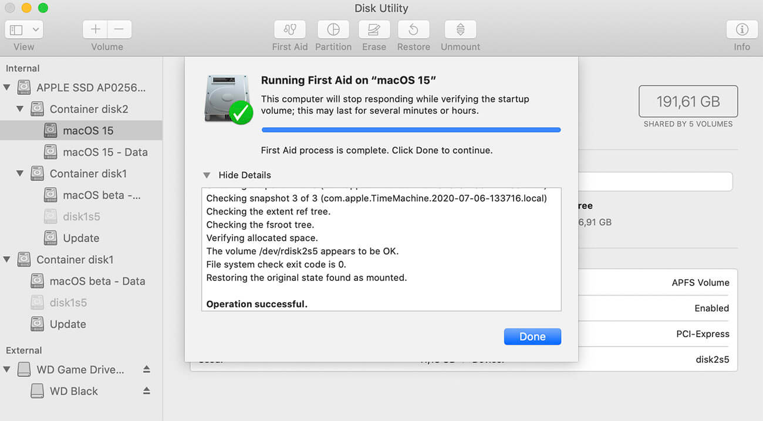763x421 pixels.
Task: Click the First Aid progress bar
Action: point(411,130)
